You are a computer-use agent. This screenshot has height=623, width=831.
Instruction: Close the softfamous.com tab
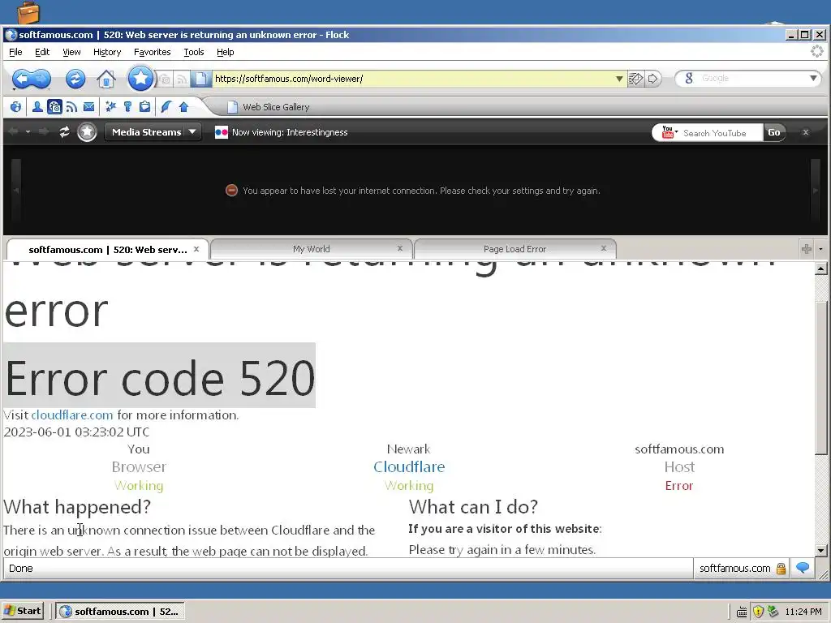(x=196, y=249)
